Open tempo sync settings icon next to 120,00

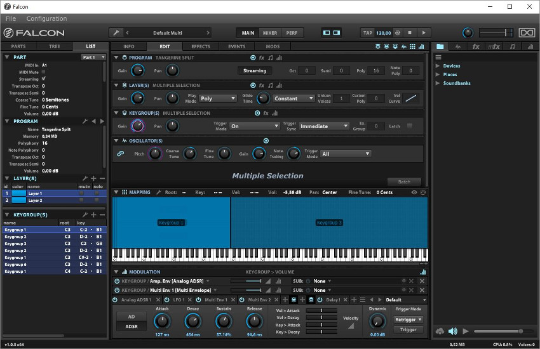point(398,32)
